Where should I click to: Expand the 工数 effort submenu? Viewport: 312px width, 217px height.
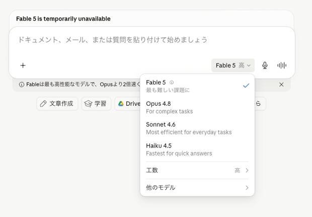pos(197,170)
